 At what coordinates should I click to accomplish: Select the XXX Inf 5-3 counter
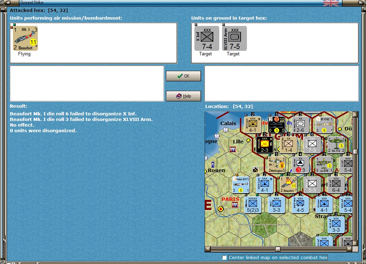tap(312, 184)
